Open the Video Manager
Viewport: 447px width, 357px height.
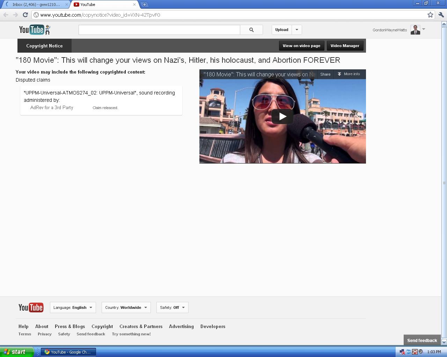pyautogui.click(x=345, y=46)
